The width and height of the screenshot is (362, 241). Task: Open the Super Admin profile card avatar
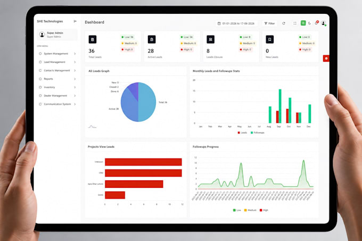42,35
